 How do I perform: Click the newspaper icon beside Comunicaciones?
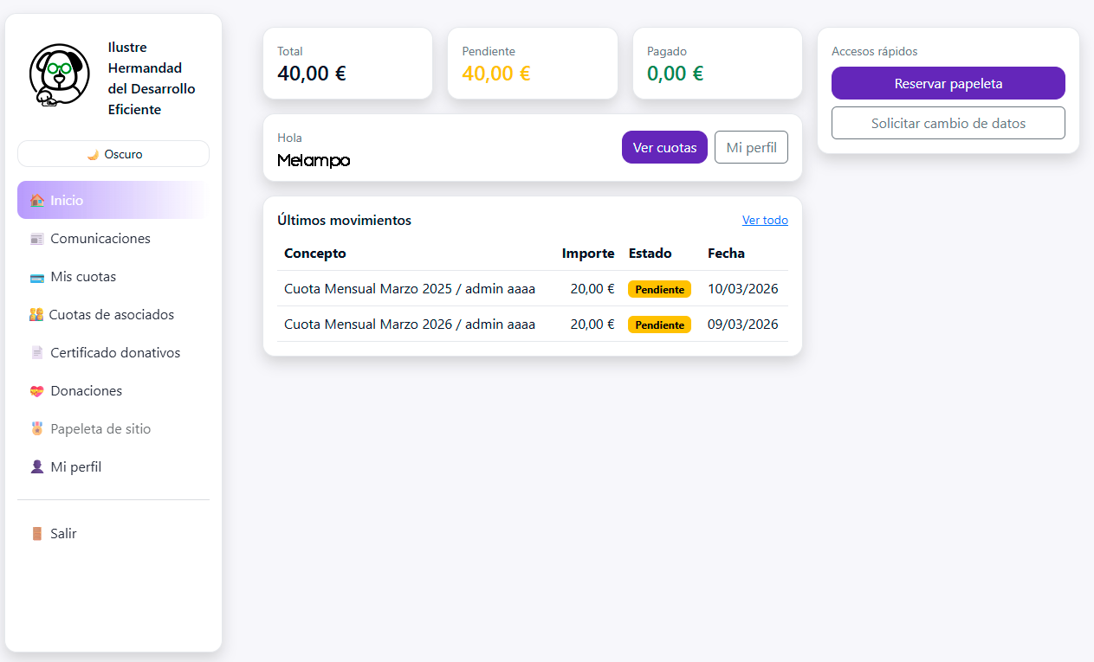(x=37, y=239)
